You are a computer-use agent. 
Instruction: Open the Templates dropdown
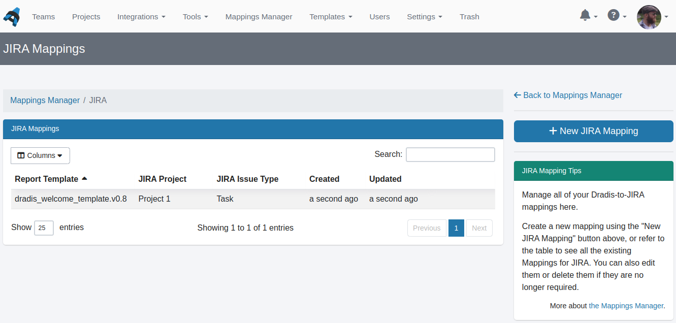[x=331, y=16]
